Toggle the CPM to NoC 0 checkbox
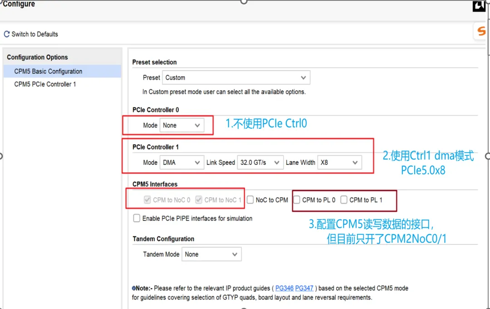The image size is (490, 309). (x=147, y=200)
